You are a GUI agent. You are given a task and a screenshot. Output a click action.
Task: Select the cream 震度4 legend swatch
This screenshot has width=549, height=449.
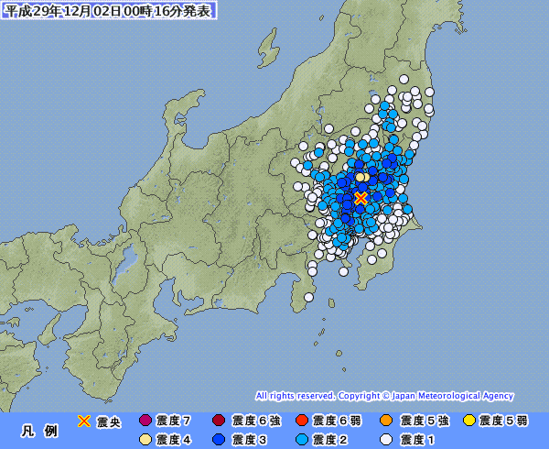[x=145, y=440]
